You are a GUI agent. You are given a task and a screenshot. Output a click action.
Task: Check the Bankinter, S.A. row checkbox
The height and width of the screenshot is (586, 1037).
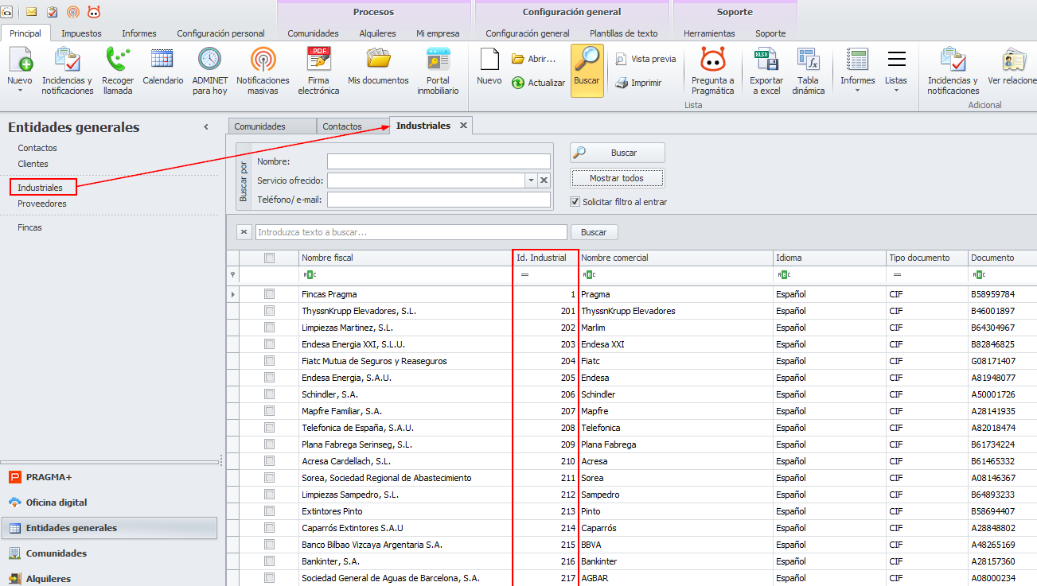click(x=270, y=561)
